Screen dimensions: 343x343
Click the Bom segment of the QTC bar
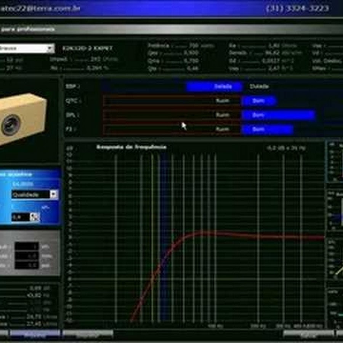(259, 101)
